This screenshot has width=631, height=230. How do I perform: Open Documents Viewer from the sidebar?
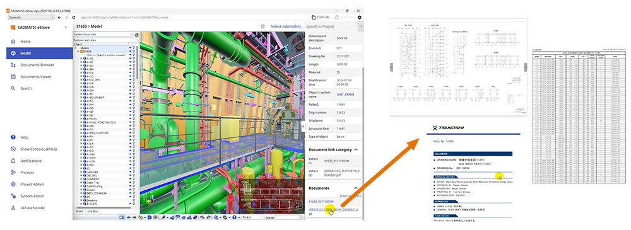pyautogui.click(x=36, y=76)
